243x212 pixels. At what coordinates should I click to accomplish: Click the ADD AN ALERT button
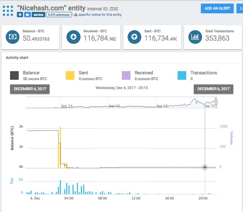(217, 8)
